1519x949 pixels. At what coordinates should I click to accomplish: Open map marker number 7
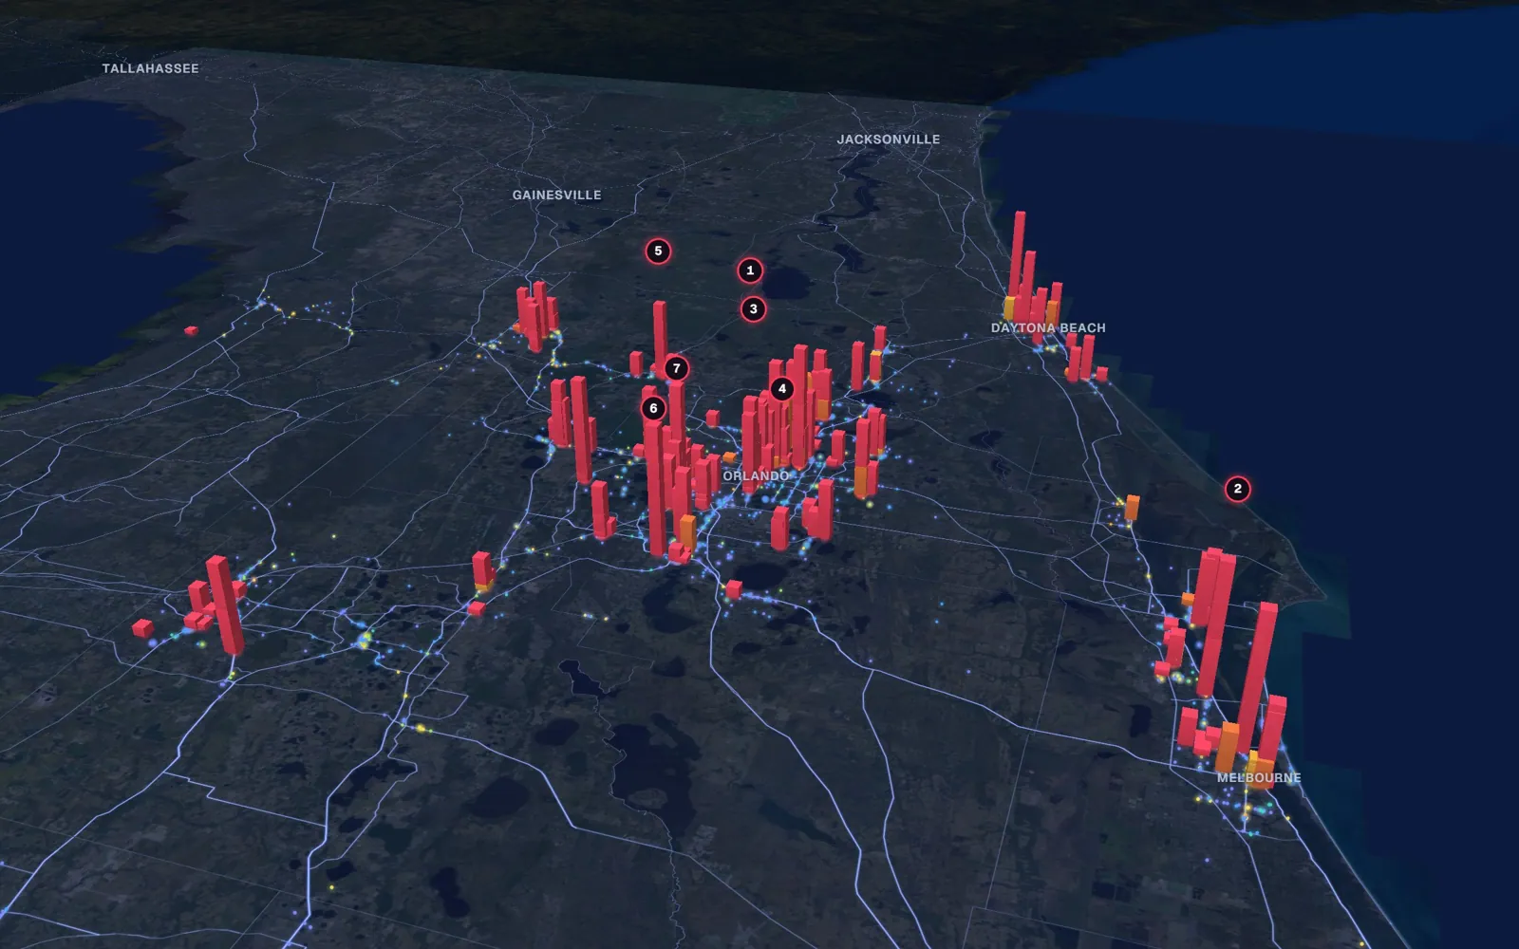[x=676, y=368]
